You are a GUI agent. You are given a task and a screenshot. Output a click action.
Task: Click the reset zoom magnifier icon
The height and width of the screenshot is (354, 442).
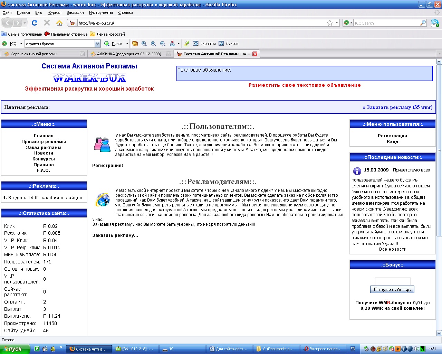click(x=154, y=44)
